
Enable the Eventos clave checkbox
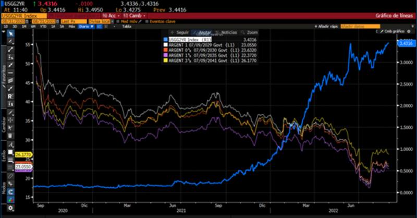coord(146,21)
